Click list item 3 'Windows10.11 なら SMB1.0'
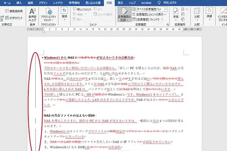The image size is (227, 151). point(84,147)
